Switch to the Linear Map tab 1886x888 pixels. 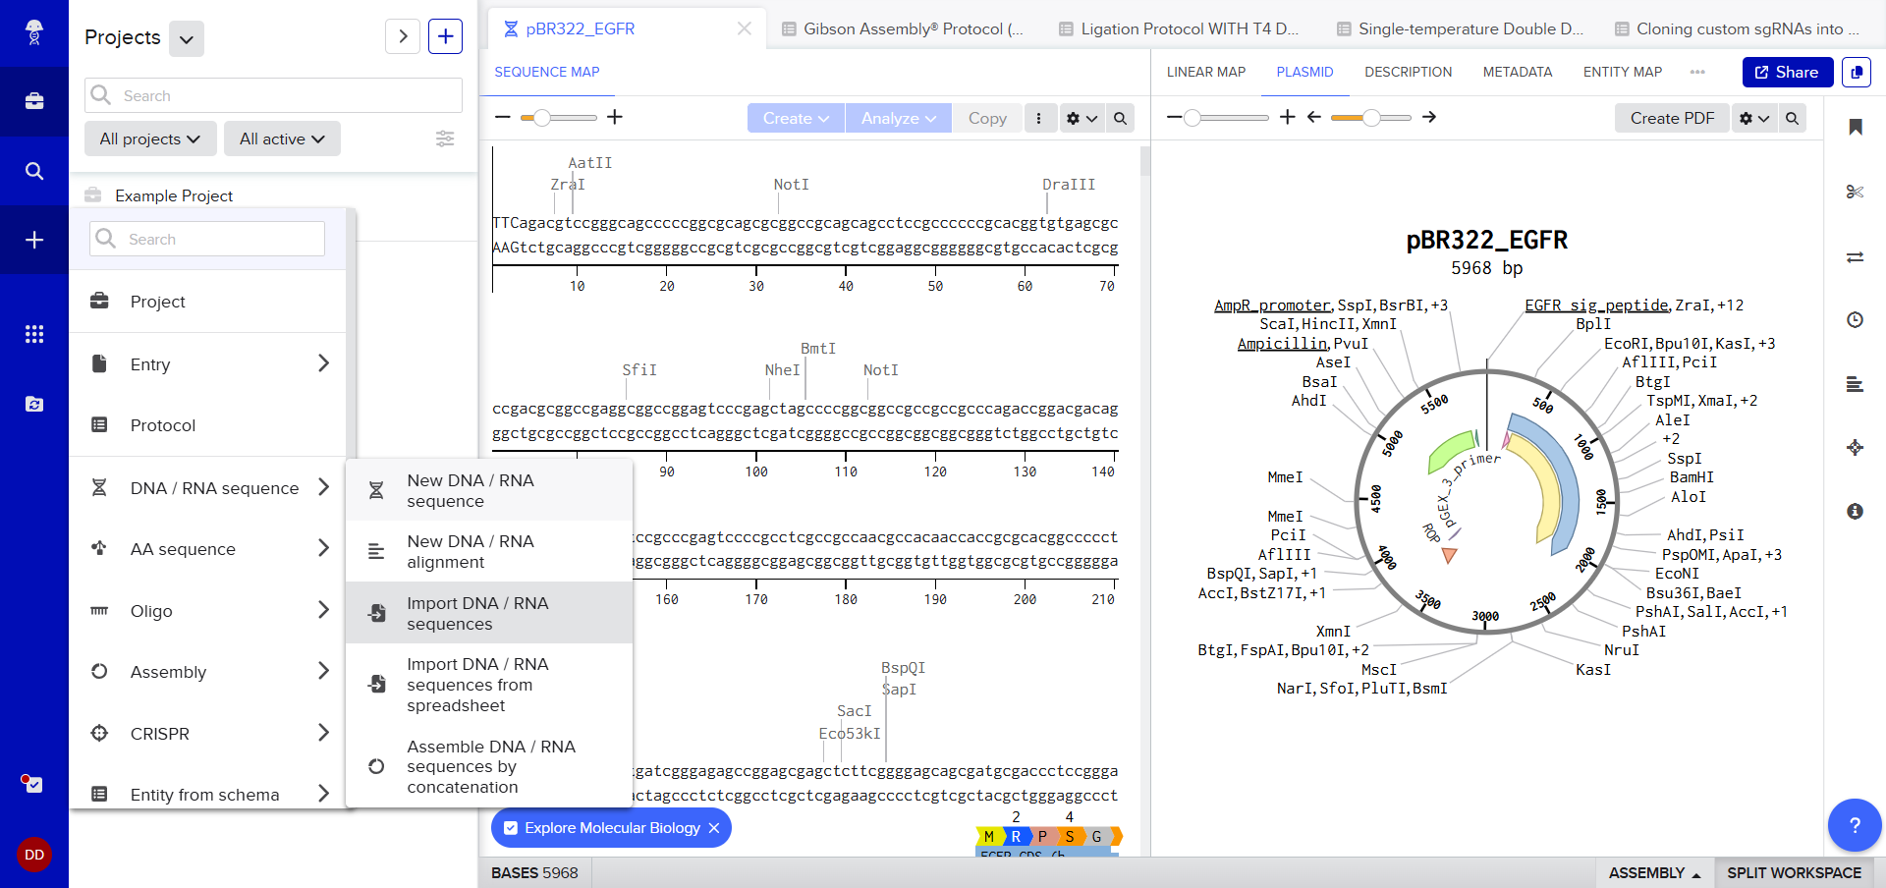(1205, 72)
